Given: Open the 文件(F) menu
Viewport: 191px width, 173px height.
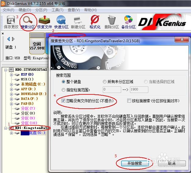Looking at the screenshot, I should [x=9, y=10].
